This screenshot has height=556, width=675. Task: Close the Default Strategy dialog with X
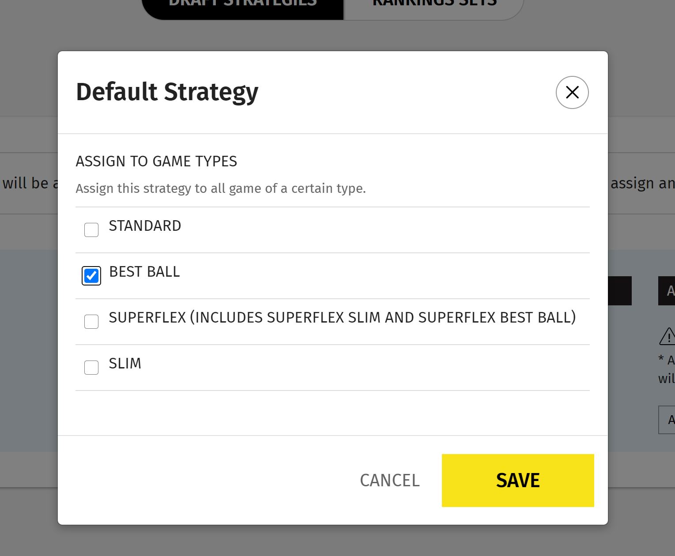[x=572, y=92]
